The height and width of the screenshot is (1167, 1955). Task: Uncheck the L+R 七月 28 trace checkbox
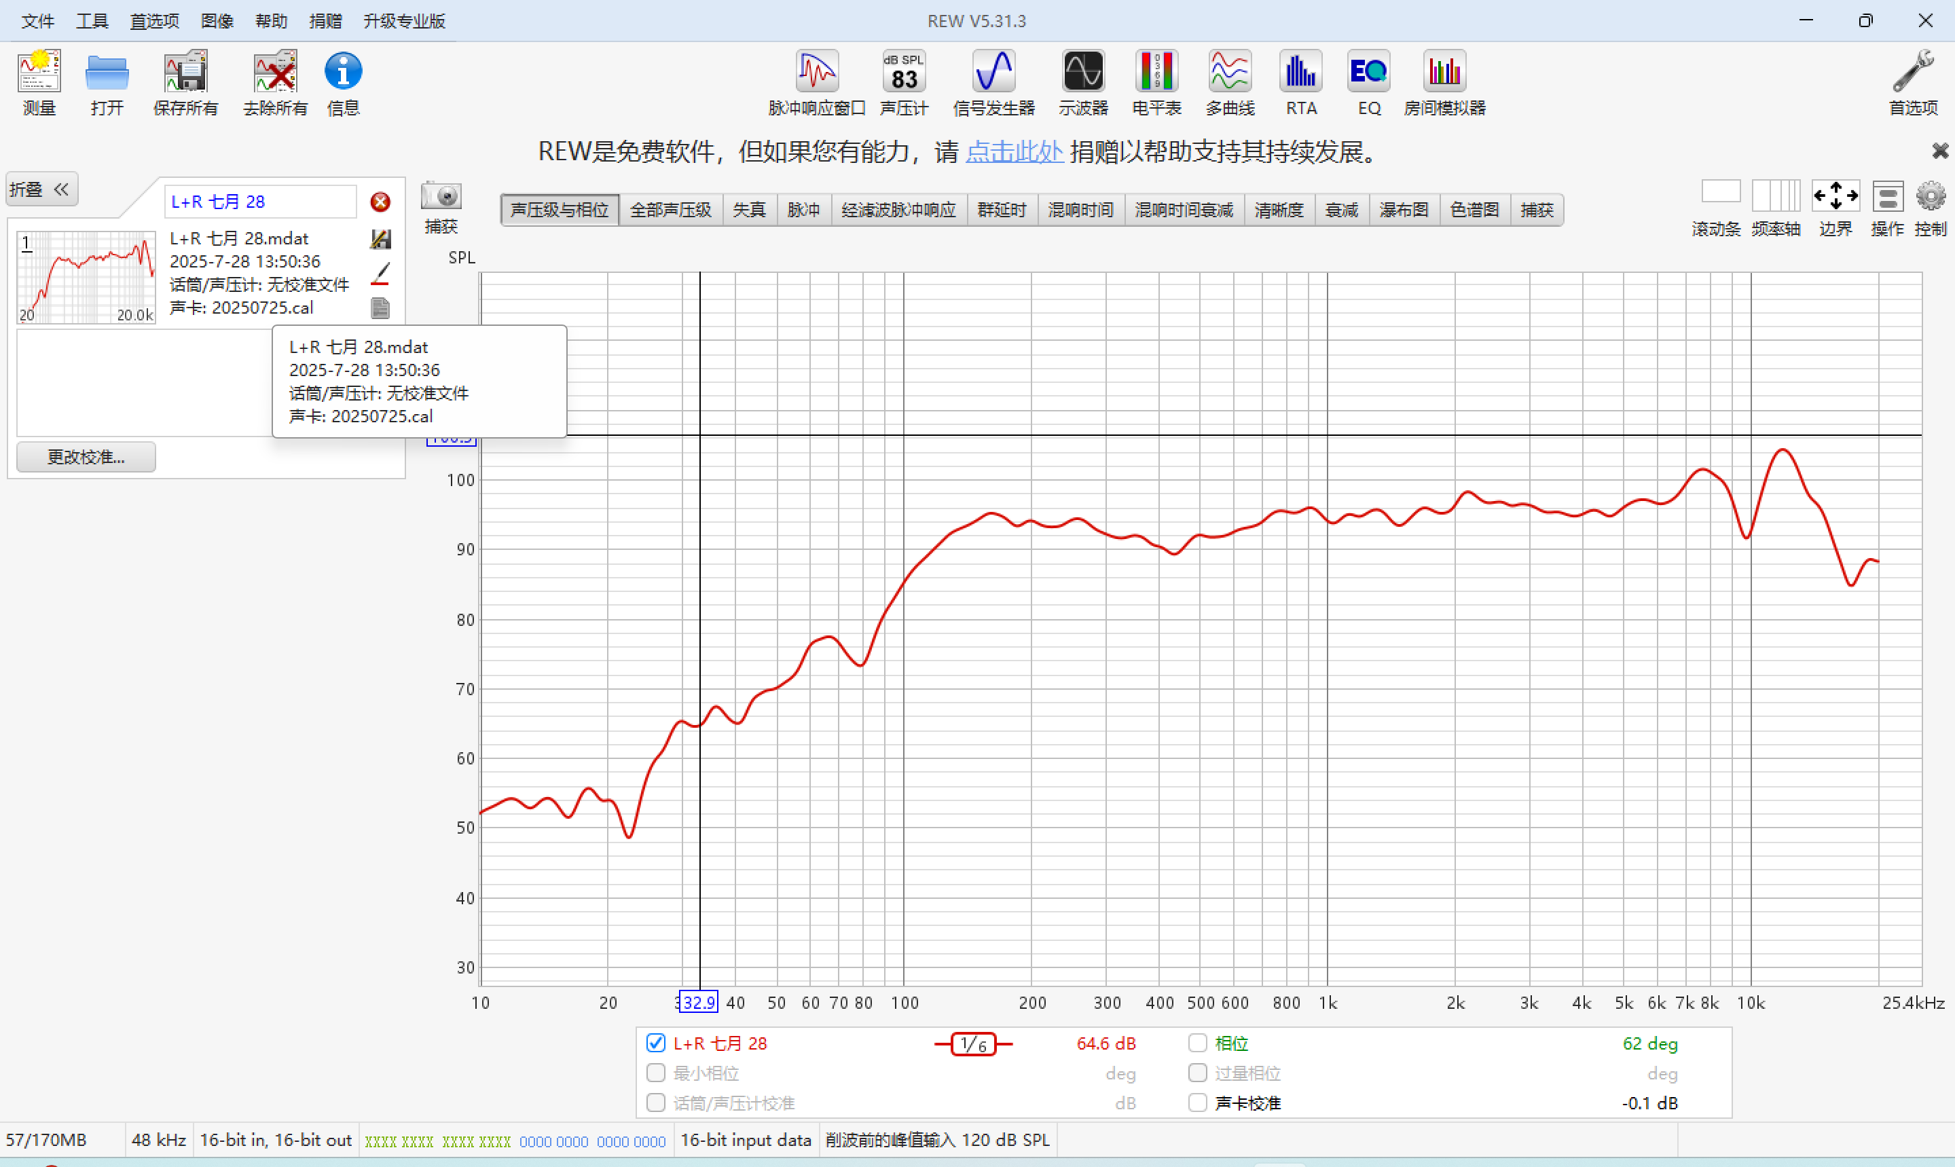655,1043
